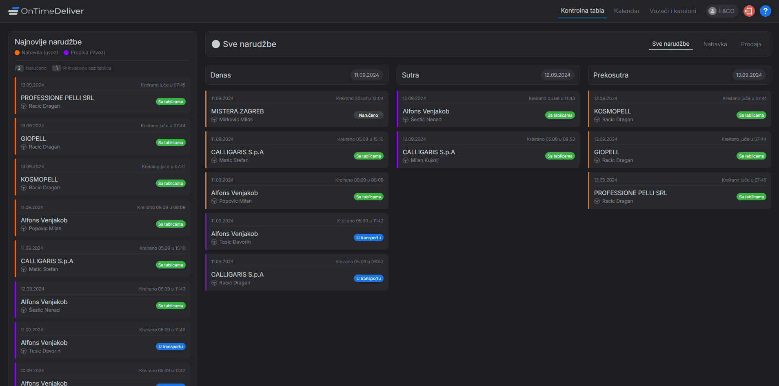Click 'Kreirano 30.08 u 12:04' text
This screenshot has width=779, height=386.
click(x=360, y=98)
